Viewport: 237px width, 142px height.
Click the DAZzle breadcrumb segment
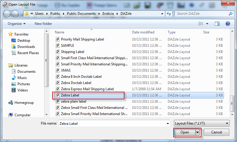tap(126, 14)
